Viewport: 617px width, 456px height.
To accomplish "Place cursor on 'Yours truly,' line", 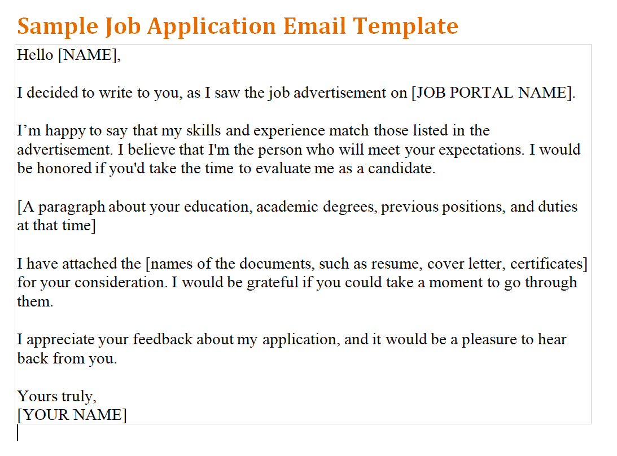I will click(56, 396).
